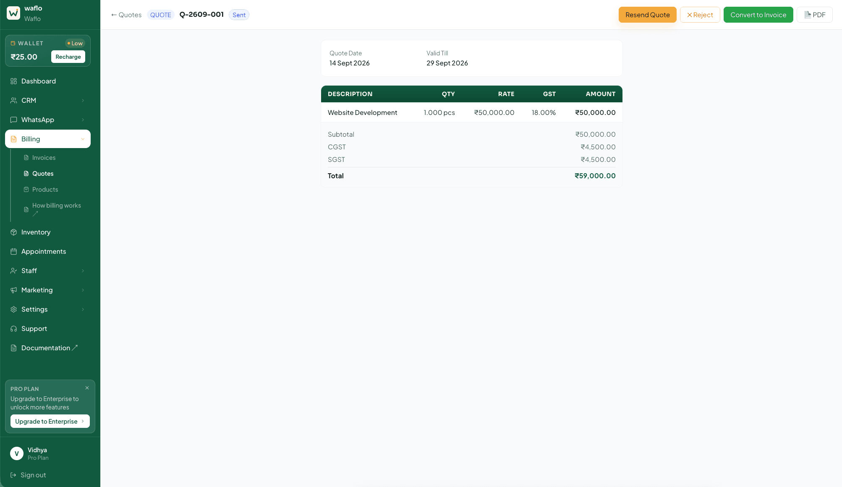This screenshot has width=842, height=487.
Task: Collapse the Billing submenu chevron
Action: tap(83, 139)
